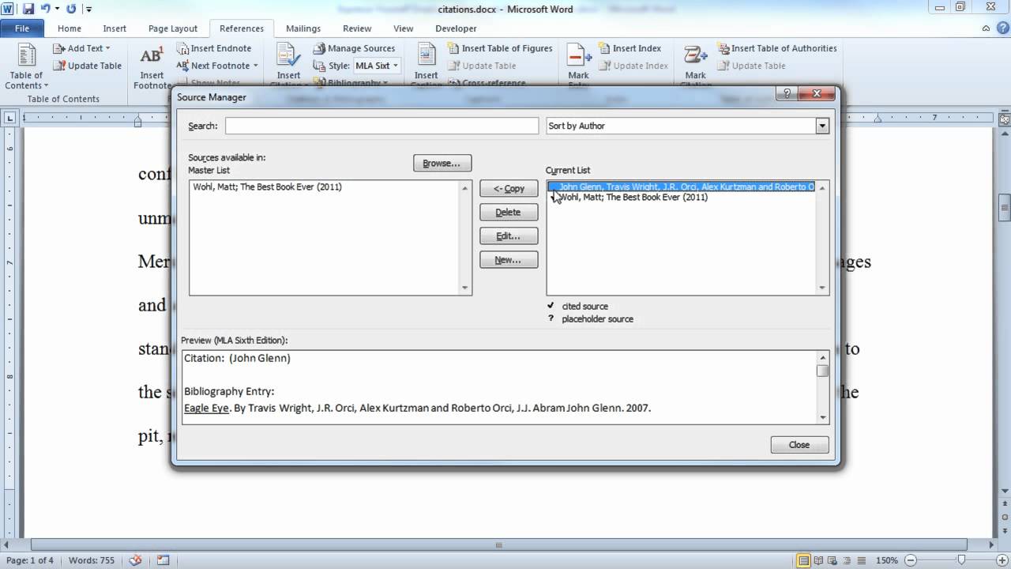
Task: Click Insert Table of Figures
Action: click(500, 48)
